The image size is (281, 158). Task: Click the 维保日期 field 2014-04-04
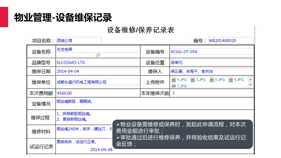coord(97,71)
